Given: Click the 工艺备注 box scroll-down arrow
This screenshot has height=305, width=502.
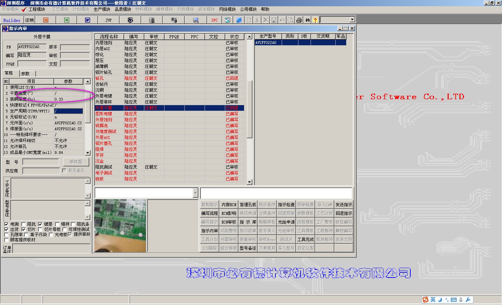Looking at the screenshot, I should (88, 196).
